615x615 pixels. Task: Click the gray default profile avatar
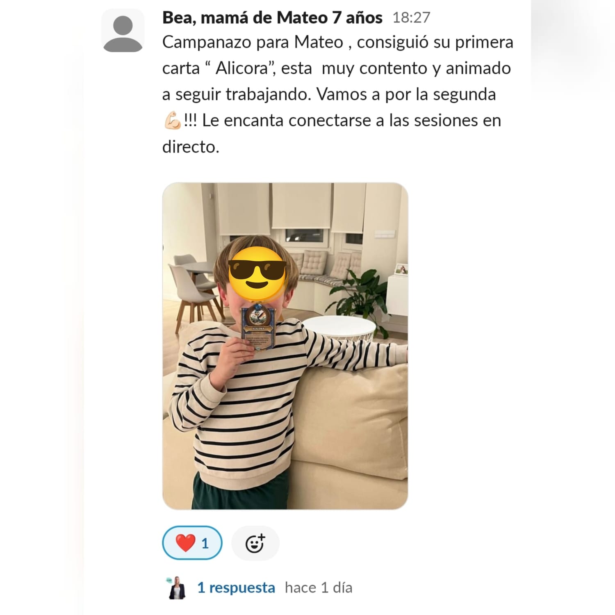point(123,31)
